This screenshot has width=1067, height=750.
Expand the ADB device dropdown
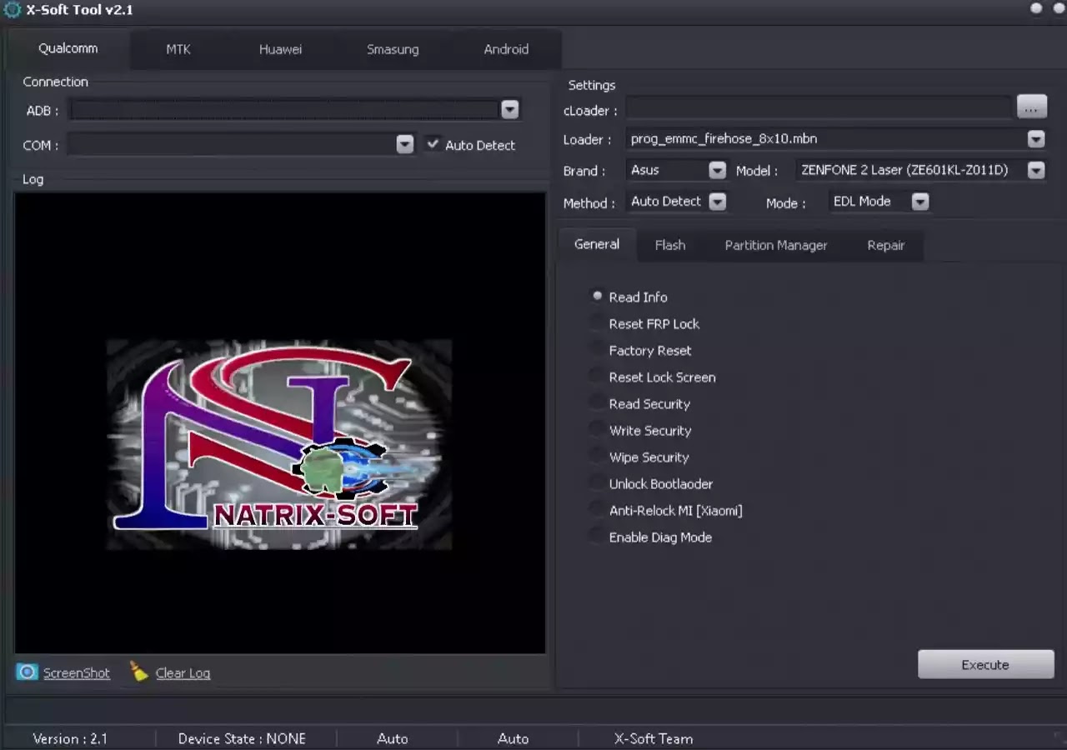[x=509, y=109]
